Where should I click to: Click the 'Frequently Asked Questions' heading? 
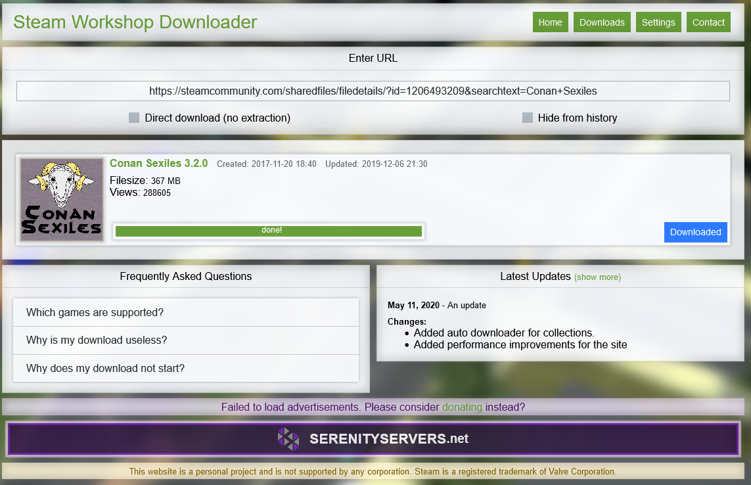186,276
